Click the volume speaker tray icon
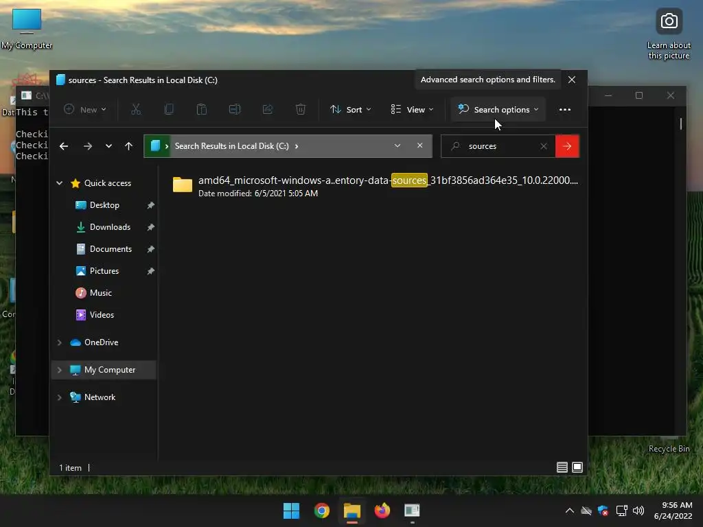This screenshot has height=527, width=703. tap(638, 511)
